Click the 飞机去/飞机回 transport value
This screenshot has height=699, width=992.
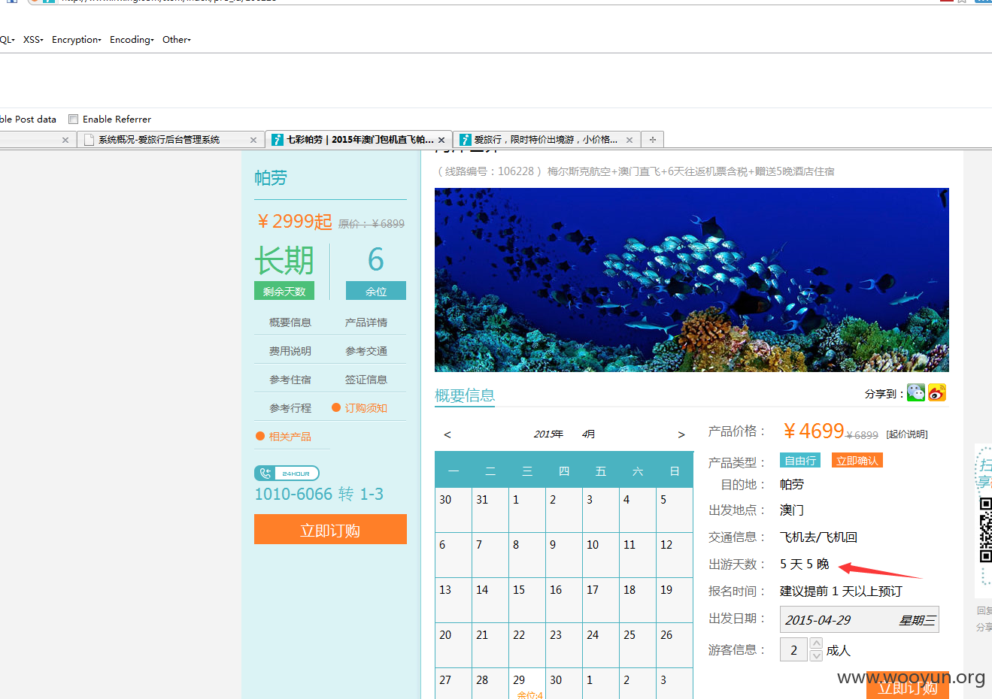tap(818, 537)
